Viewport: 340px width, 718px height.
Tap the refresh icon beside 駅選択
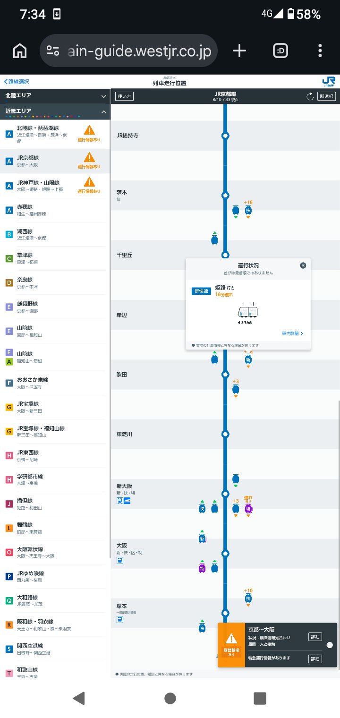point(310,96)
